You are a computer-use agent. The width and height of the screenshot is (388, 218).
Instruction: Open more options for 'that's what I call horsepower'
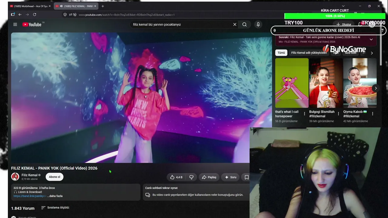pyautogui.click(x=305, y=114)
